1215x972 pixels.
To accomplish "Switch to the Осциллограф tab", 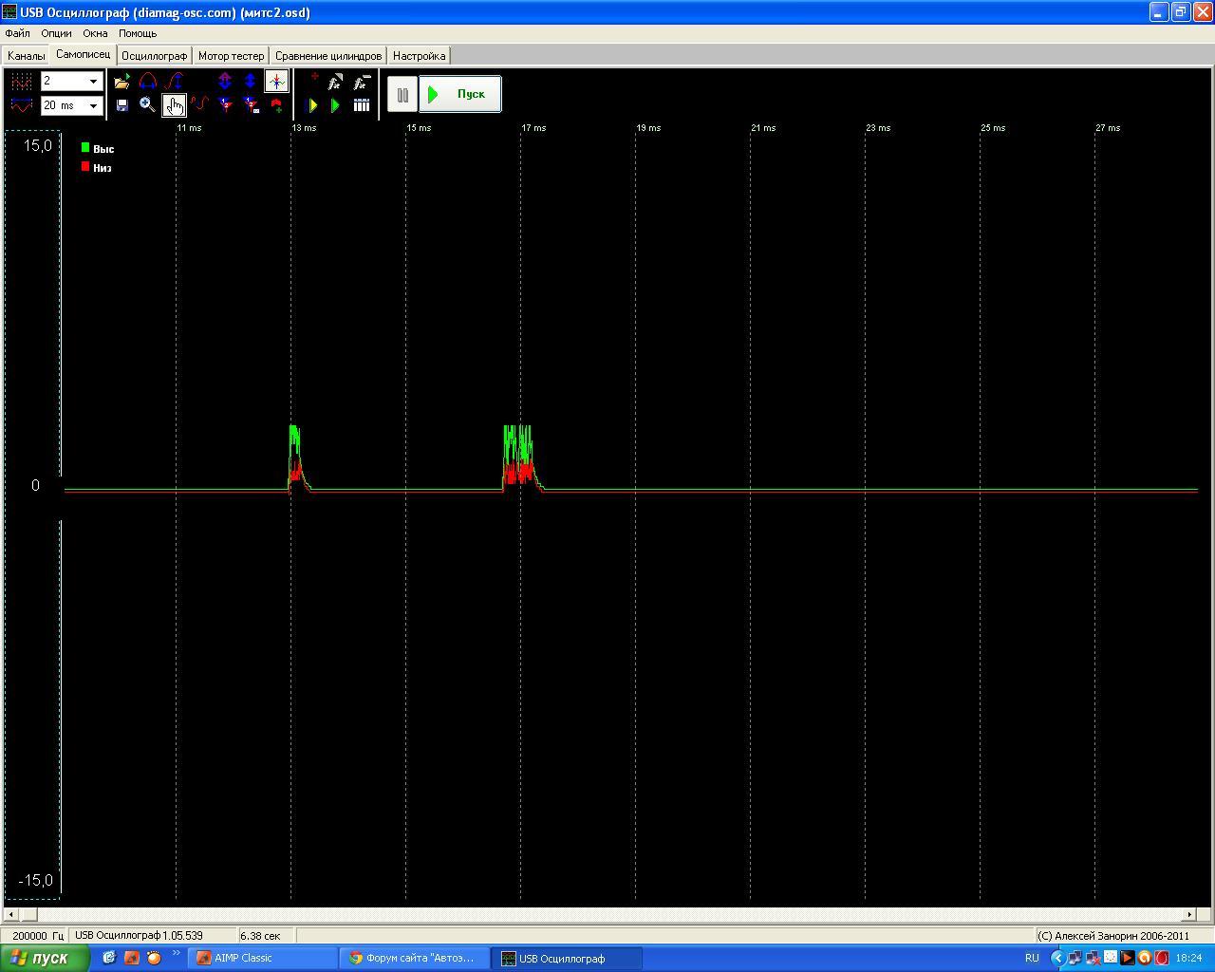I will pyautogui.click(x=154, y=56).
